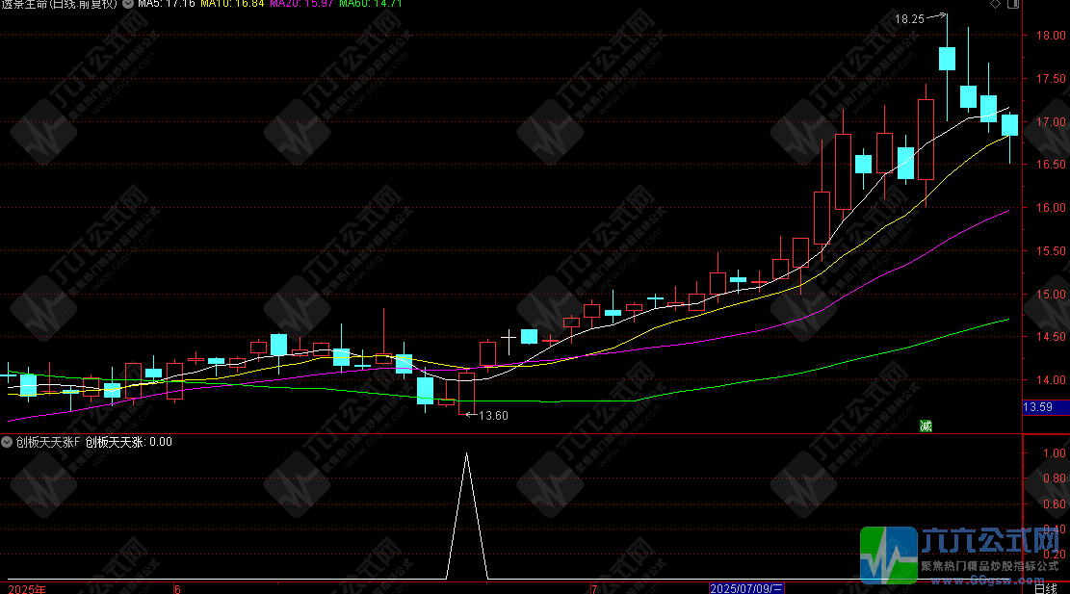
Task: Click the 六六公式网 logo icon
Action: (889, 556)
